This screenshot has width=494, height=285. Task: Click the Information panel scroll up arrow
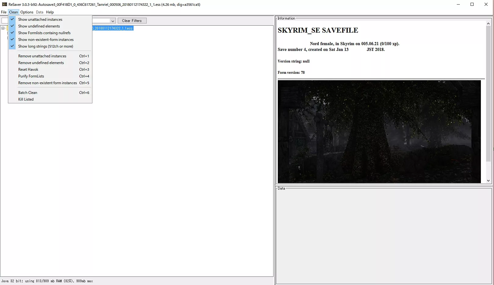coord(488,23)
